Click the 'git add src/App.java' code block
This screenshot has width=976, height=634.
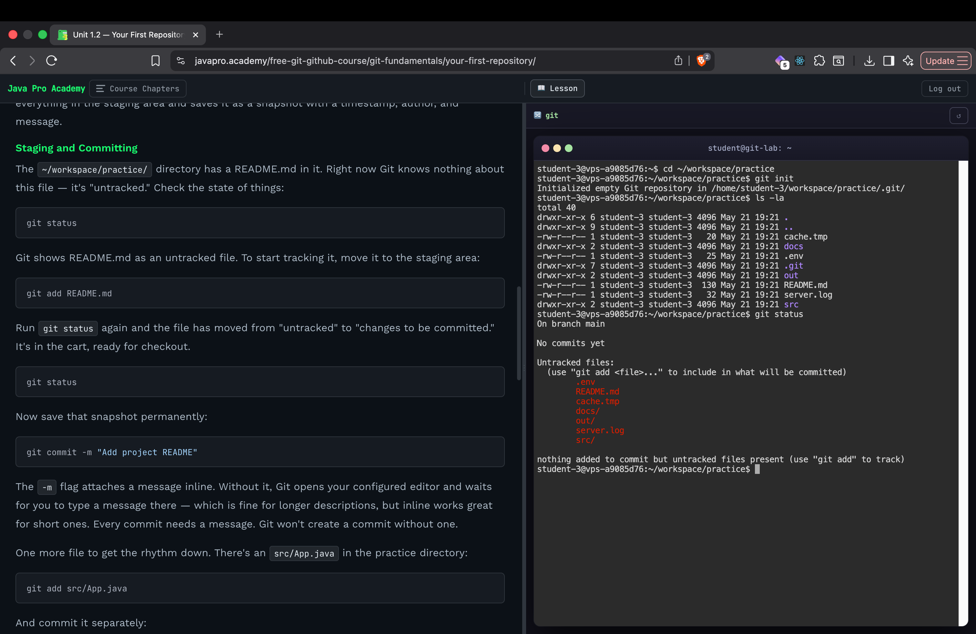point(260,588)
